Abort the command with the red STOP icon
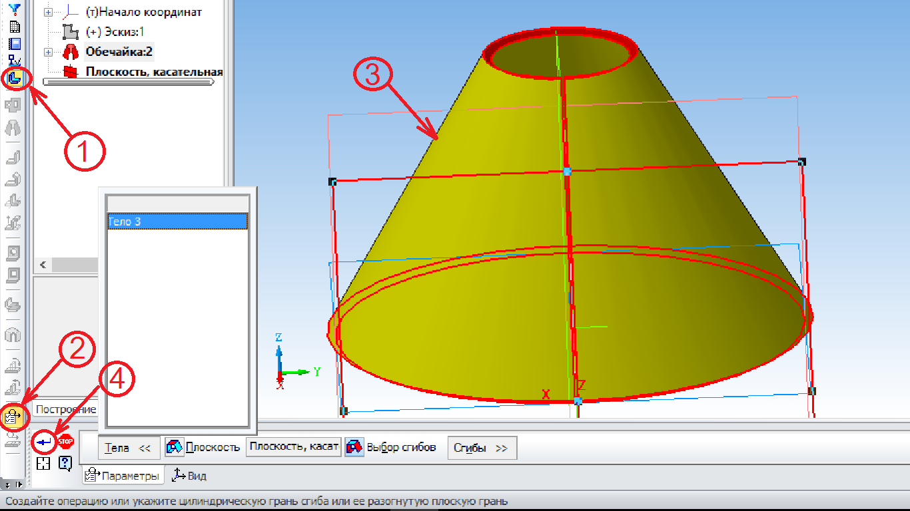Viewport: 910px width, 511px height. coord(65,441)
